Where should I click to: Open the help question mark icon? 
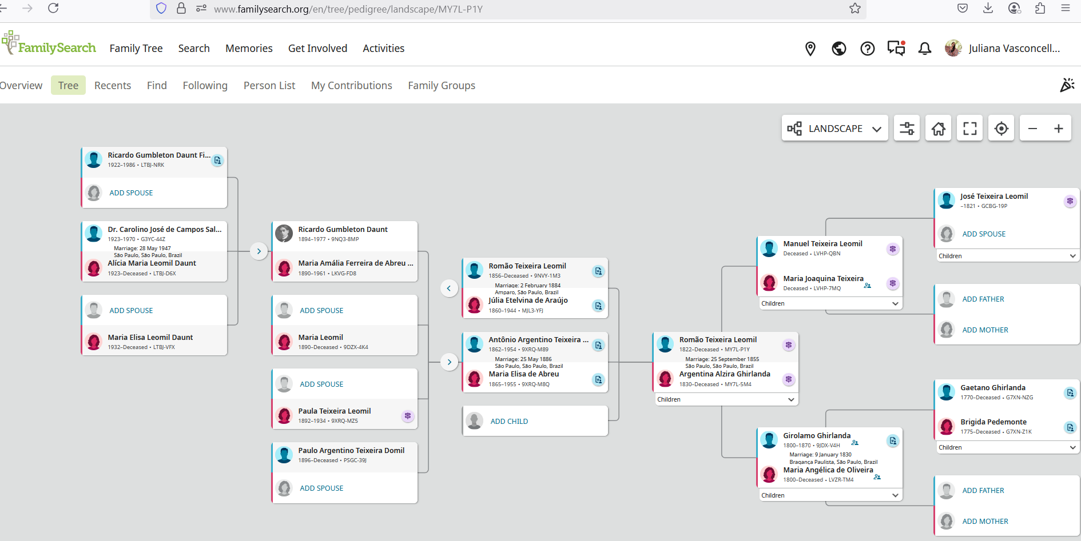[867, 49]
